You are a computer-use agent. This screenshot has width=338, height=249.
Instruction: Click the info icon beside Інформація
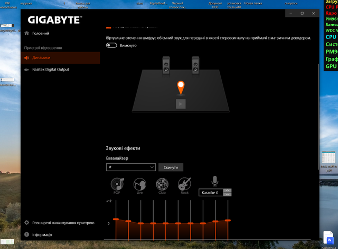point(26,234)
